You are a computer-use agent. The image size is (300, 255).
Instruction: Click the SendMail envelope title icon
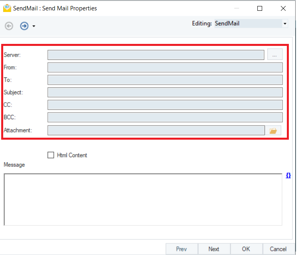7,8
